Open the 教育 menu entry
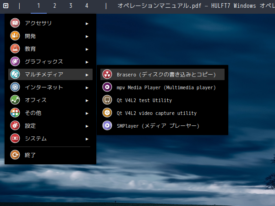Screen dimensions: 275x206 [x=50, y=49]
